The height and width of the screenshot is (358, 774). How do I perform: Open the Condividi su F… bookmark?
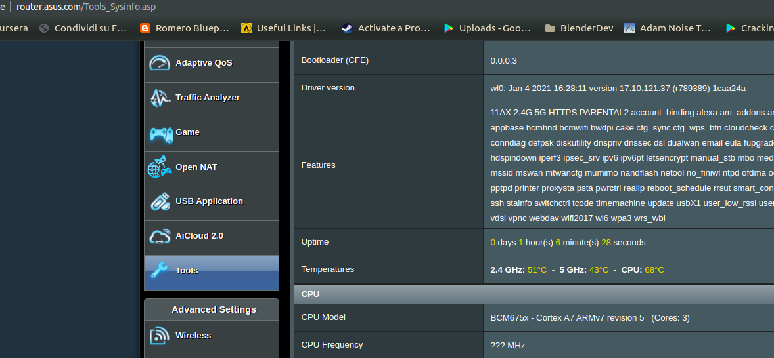pyautogui.click(x=84, y=28)
